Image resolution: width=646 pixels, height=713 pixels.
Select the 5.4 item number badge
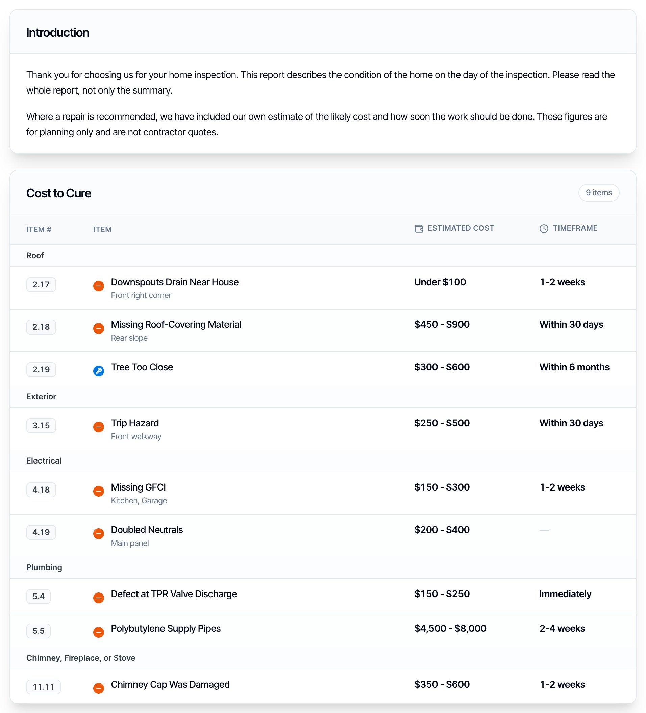(39, 596)
